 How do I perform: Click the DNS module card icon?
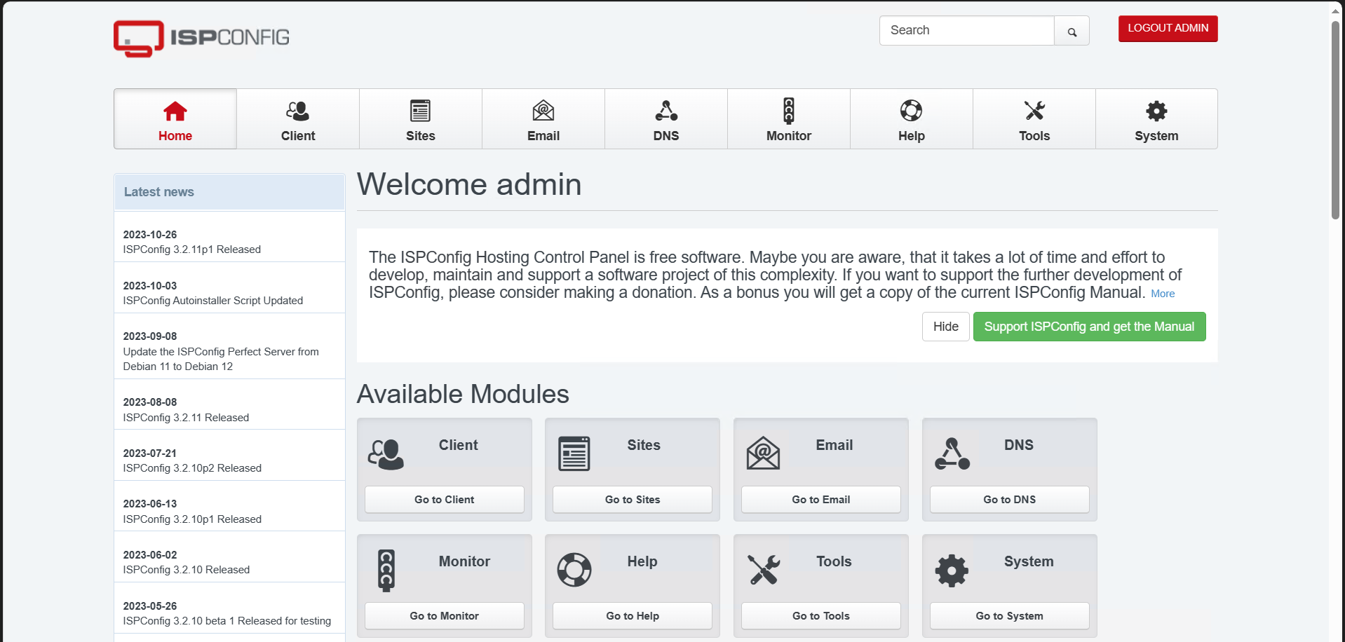click(x=952, y=453)
